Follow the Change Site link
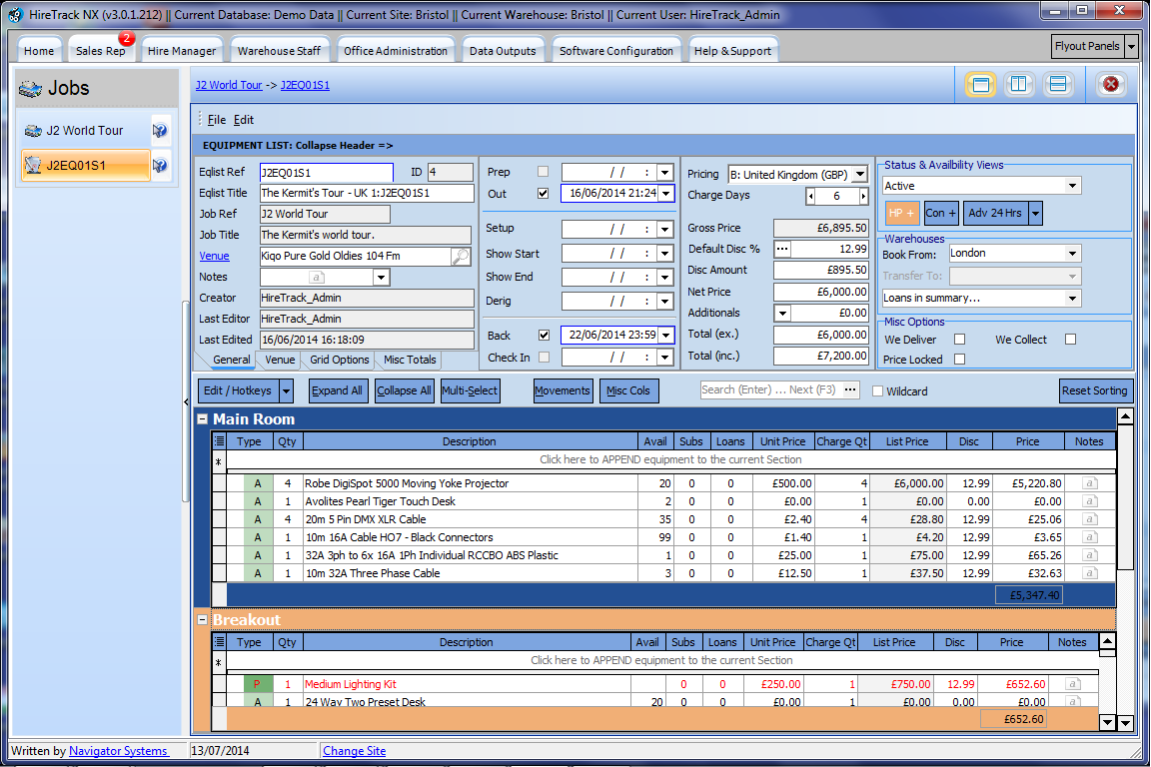The height and width of the screenshot is (767, 1151). [354, 751]
